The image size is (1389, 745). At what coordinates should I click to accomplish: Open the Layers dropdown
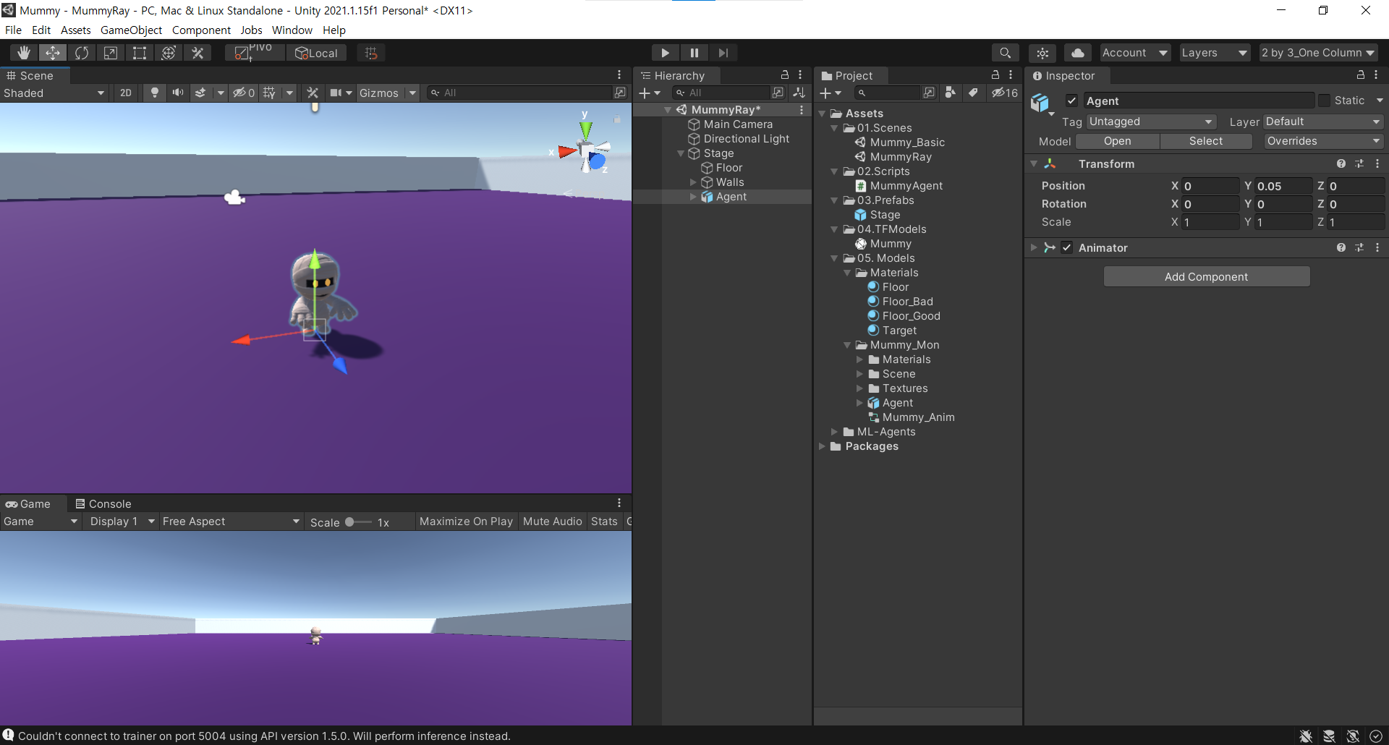point(1215,53)
